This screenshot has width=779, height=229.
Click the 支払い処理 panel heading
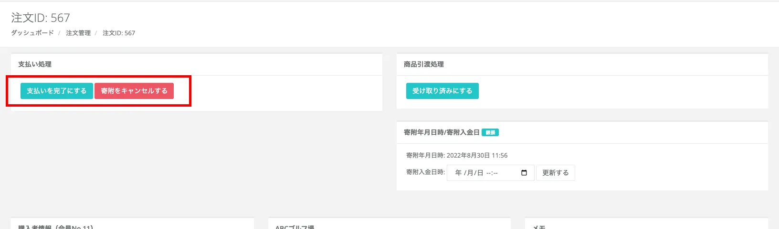tap(35, 64)
